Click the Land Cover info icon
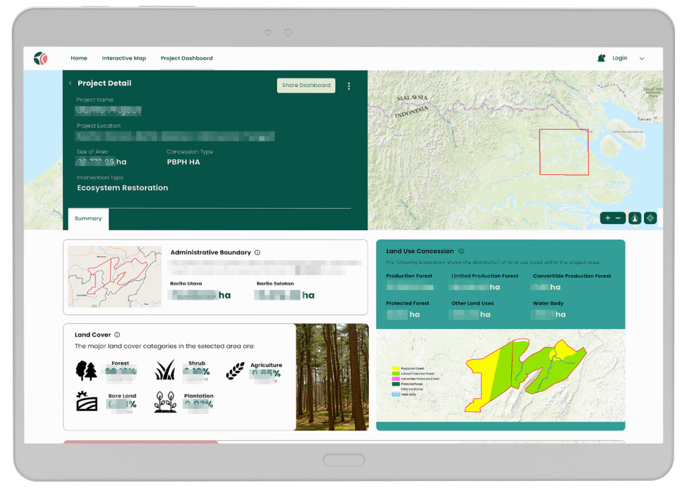684x492 pixels. [117, 335]
